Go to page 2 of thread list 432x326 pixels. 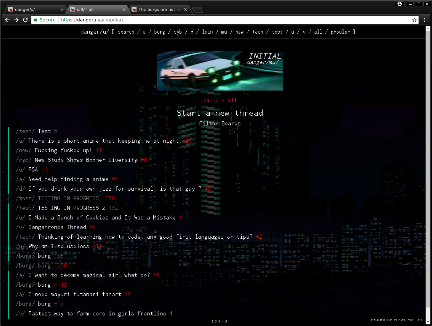click(x=216, y=322)
